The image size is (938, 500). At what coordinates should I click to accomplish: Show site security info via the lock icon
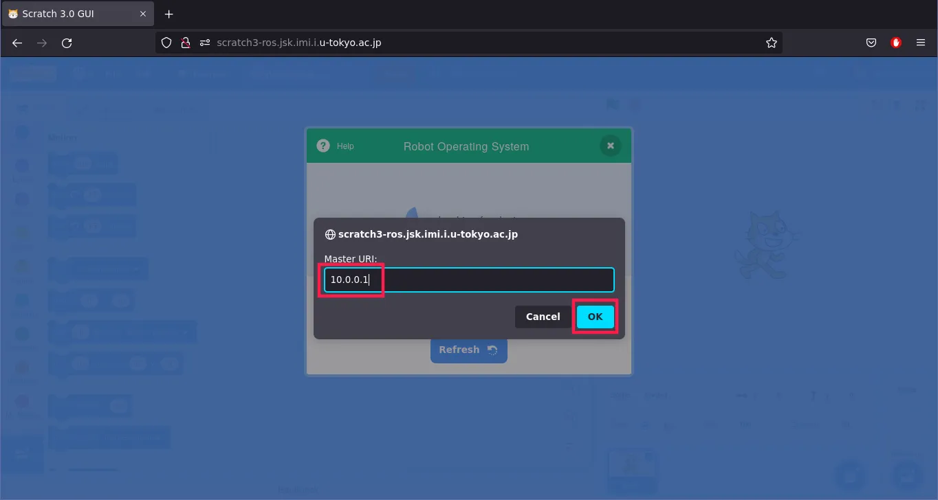(x=185, y=43)
